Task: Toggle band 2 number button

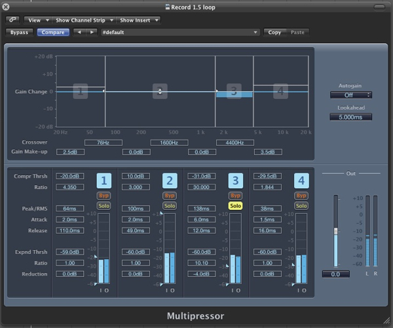Action: click(x=170, y=180)
